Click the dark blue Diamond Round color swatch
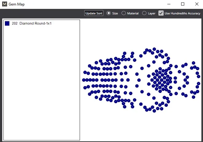 tap(7, 24)
